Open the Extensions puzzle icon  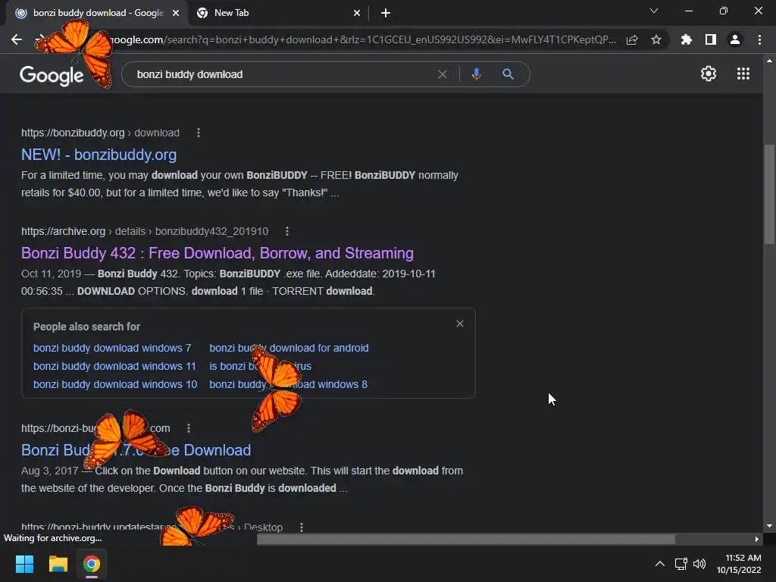pyautogui.click(x=687, y=39)
